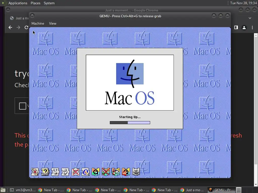Viewport: 258px width, 193px height.
Task: Open the Chrome profile avatar icon
Action: [244, 28]
